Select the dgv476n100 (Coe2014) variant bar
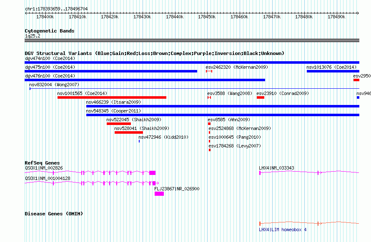371x242 pixels. point(145,80)
